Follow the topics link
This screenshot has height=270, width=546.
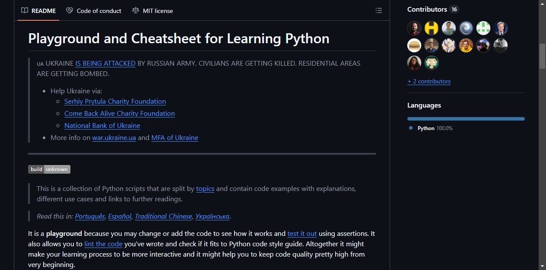click(205, 188)
